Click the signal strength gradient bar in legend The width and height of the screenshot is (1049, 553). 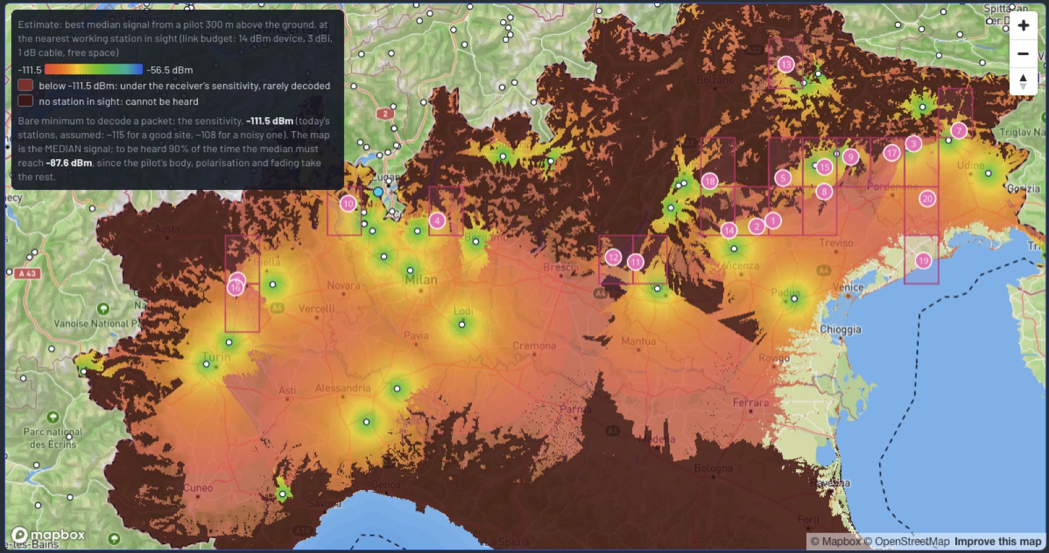click(94, 69)
